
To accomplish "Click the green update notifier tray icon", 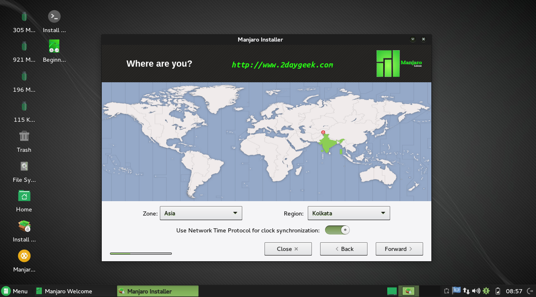I will [x=486, y=291].
